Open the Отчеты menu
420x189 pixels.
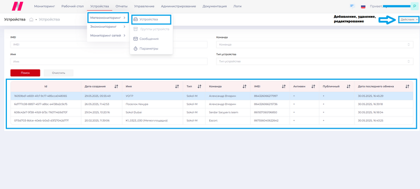tap(121, 6)
